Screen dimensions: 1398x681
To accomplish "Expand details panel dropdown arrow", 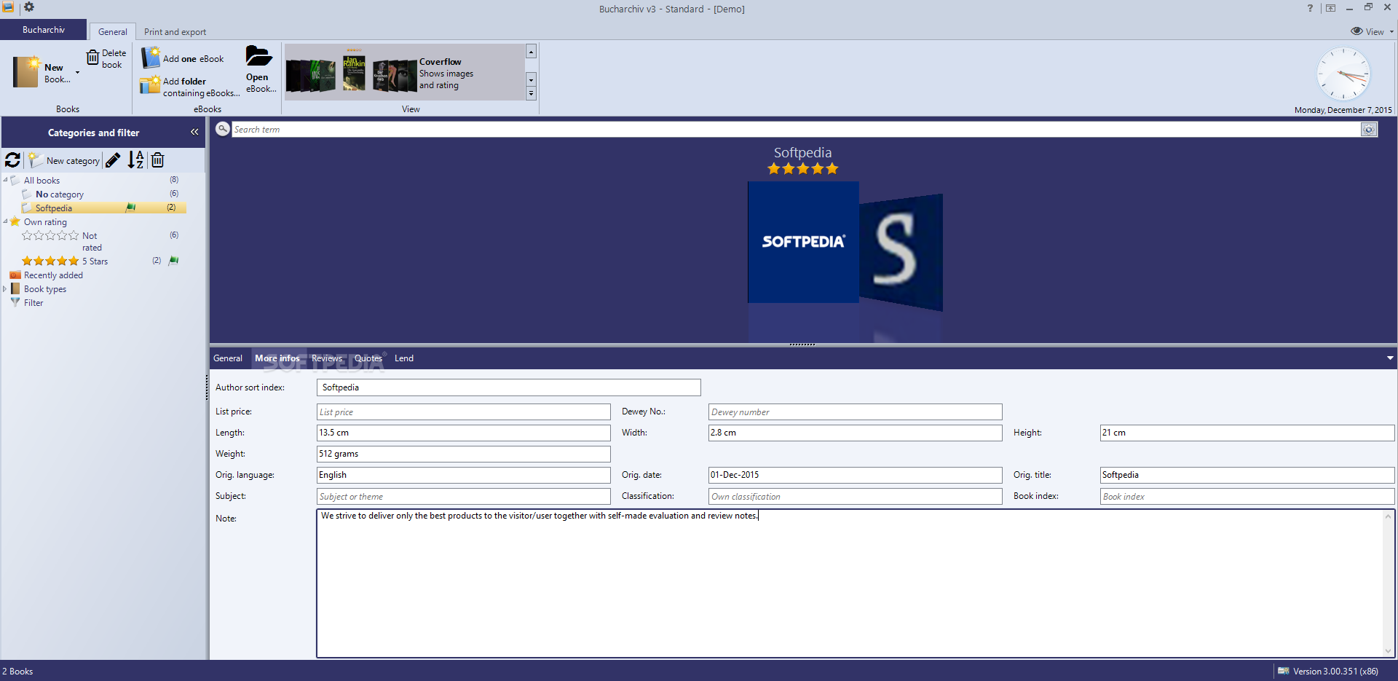I will pos(1390,358).
